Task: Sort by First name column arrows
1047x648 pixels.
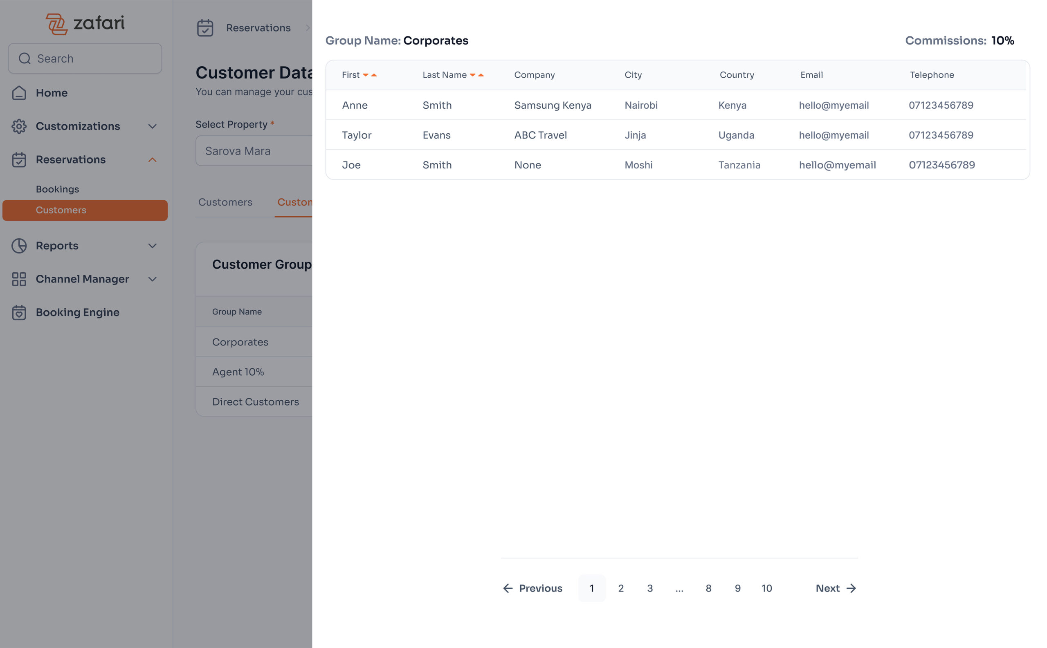Action: pos(370,75)
